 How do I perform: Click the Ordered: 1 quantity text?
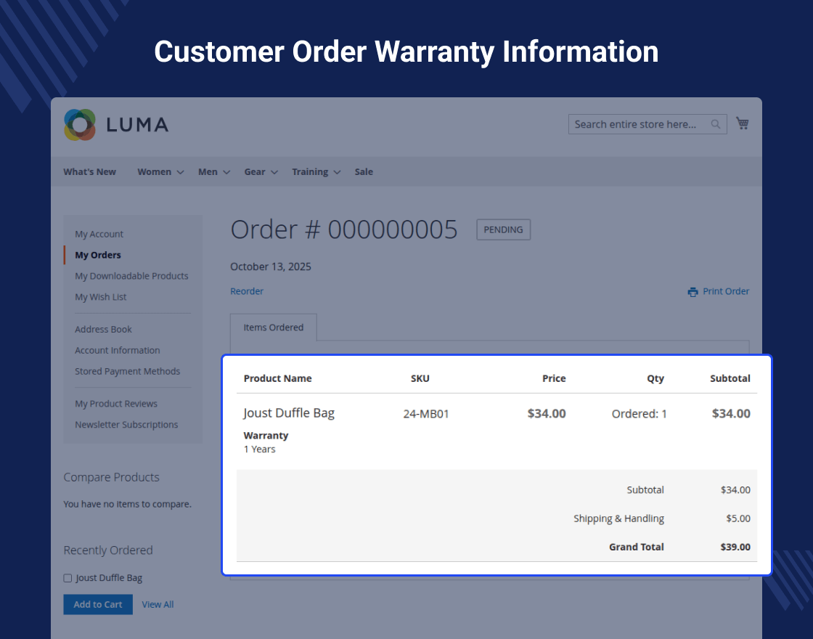tap(640, 414)
